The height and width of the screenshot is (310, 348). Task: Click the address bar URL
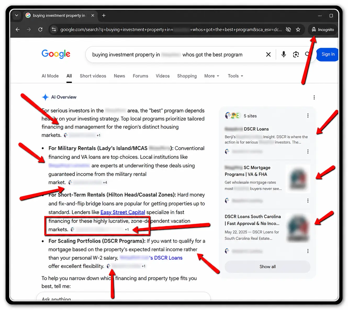[x=171, y=30]
